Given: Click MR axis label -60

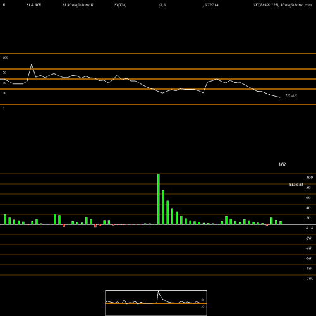Looking at the screenshot, I should (x=308, y=258).
